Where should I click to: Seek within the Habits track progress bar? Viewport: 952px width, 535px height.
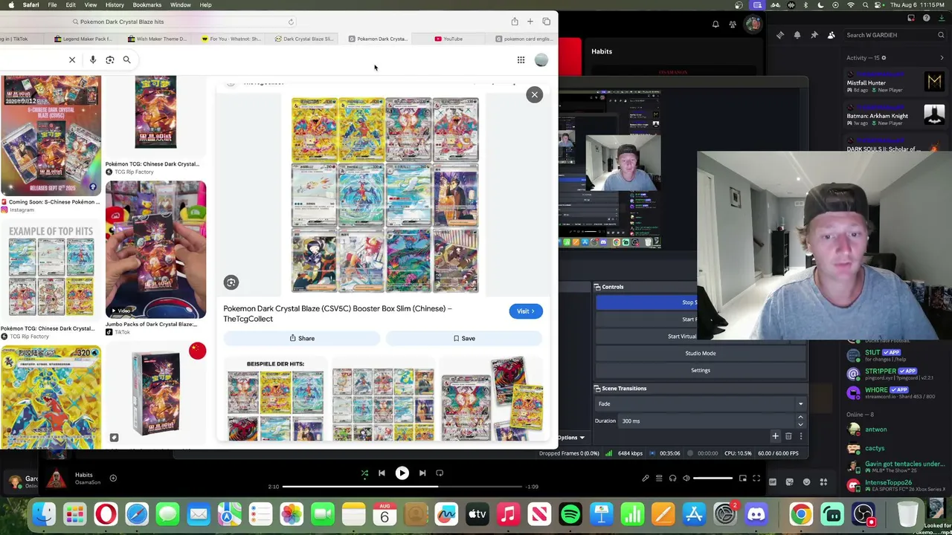click(x=402, y=487)
